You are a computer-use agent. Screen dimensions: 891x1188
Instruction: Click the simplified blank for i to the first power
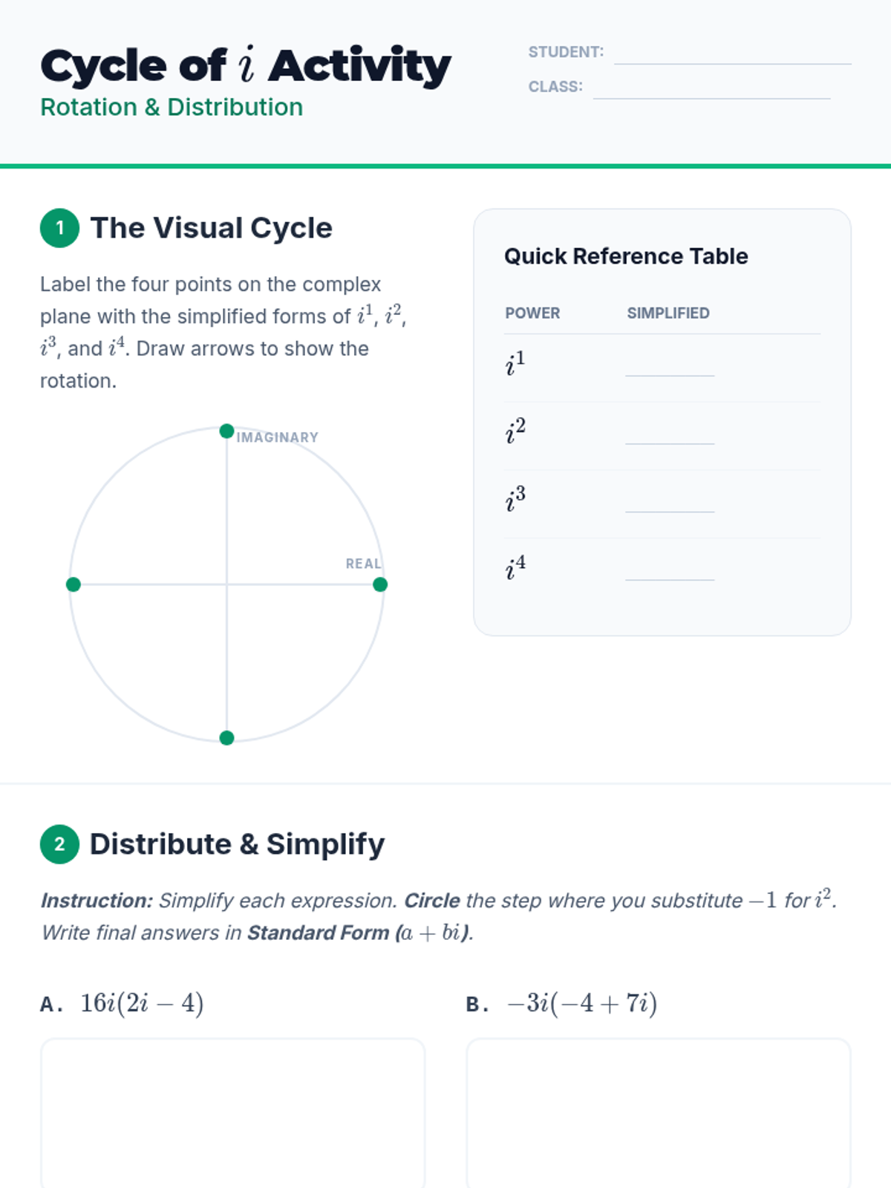click(670, 367)
